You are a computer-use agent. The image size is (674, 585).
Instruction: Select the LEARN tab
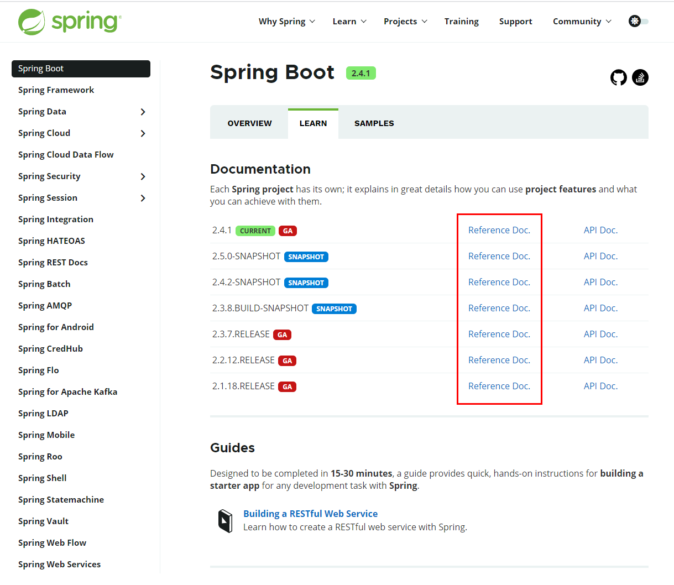tap(313, 123)
